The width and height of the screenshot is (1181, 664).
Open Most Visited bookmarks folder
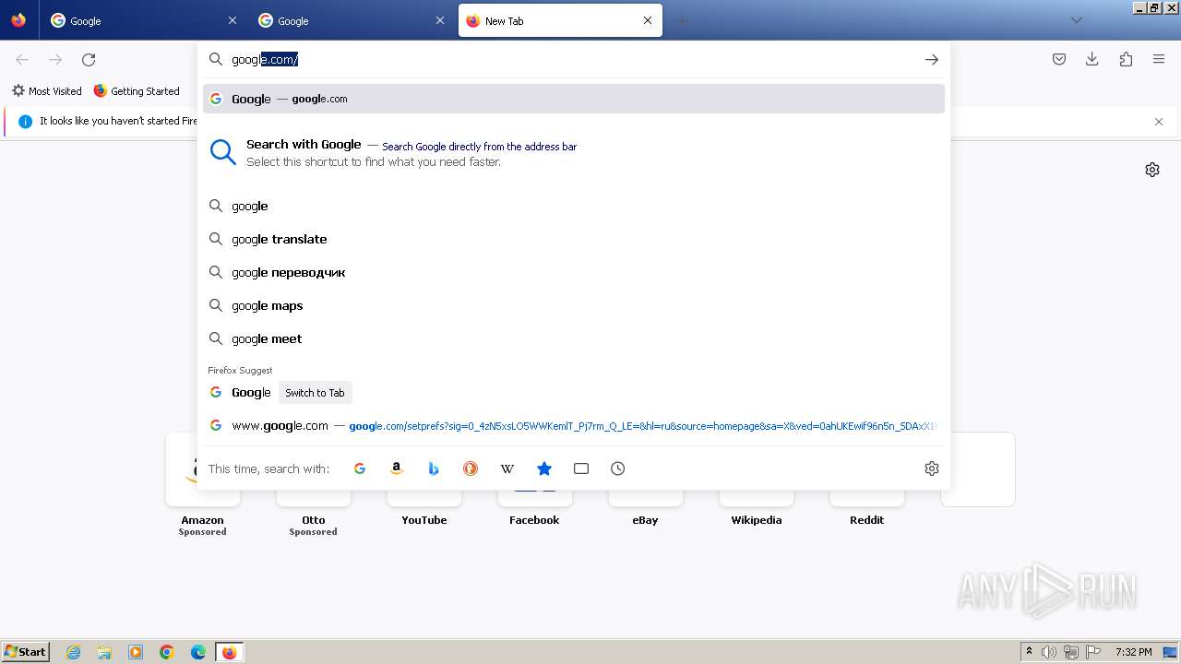point(47,91)
